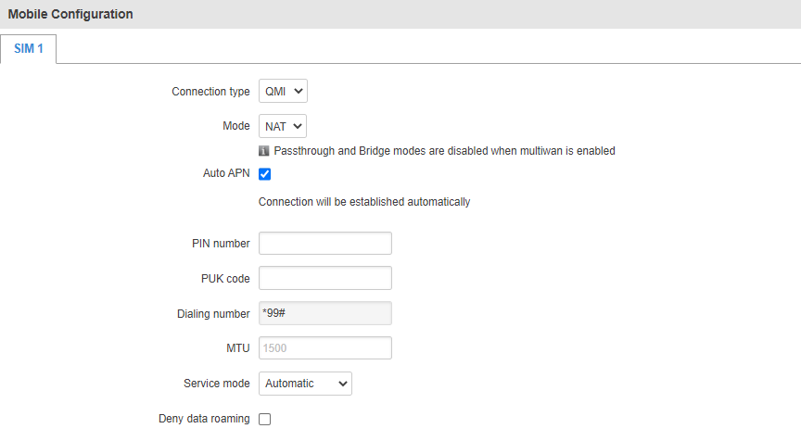Expand the Connection type dropdown showing QMI
The image size is (801, 441).
tap(282, 91)
